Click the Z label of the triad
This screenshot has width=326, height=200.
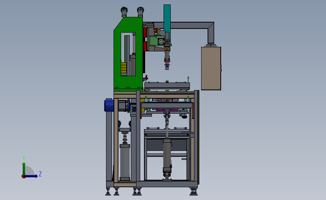pos(40,174)
